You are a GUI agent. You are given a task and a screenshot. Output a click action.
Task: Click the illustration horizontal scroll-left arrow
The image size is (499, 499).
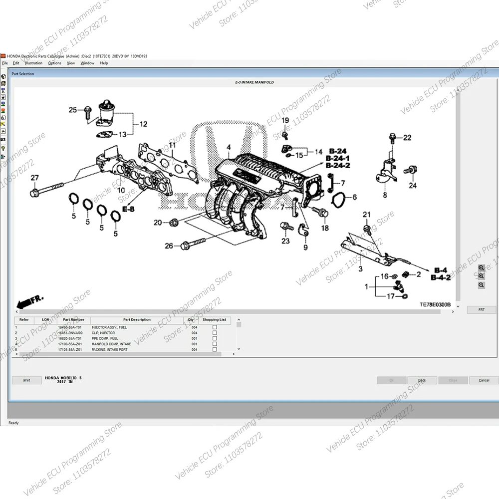pos(16,311)
